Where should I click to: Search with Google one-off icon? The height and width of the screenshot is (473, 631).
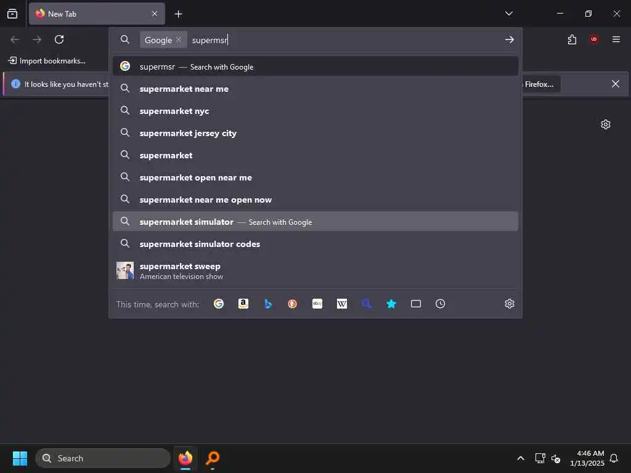pyautogui.click(x=219, y=304)
